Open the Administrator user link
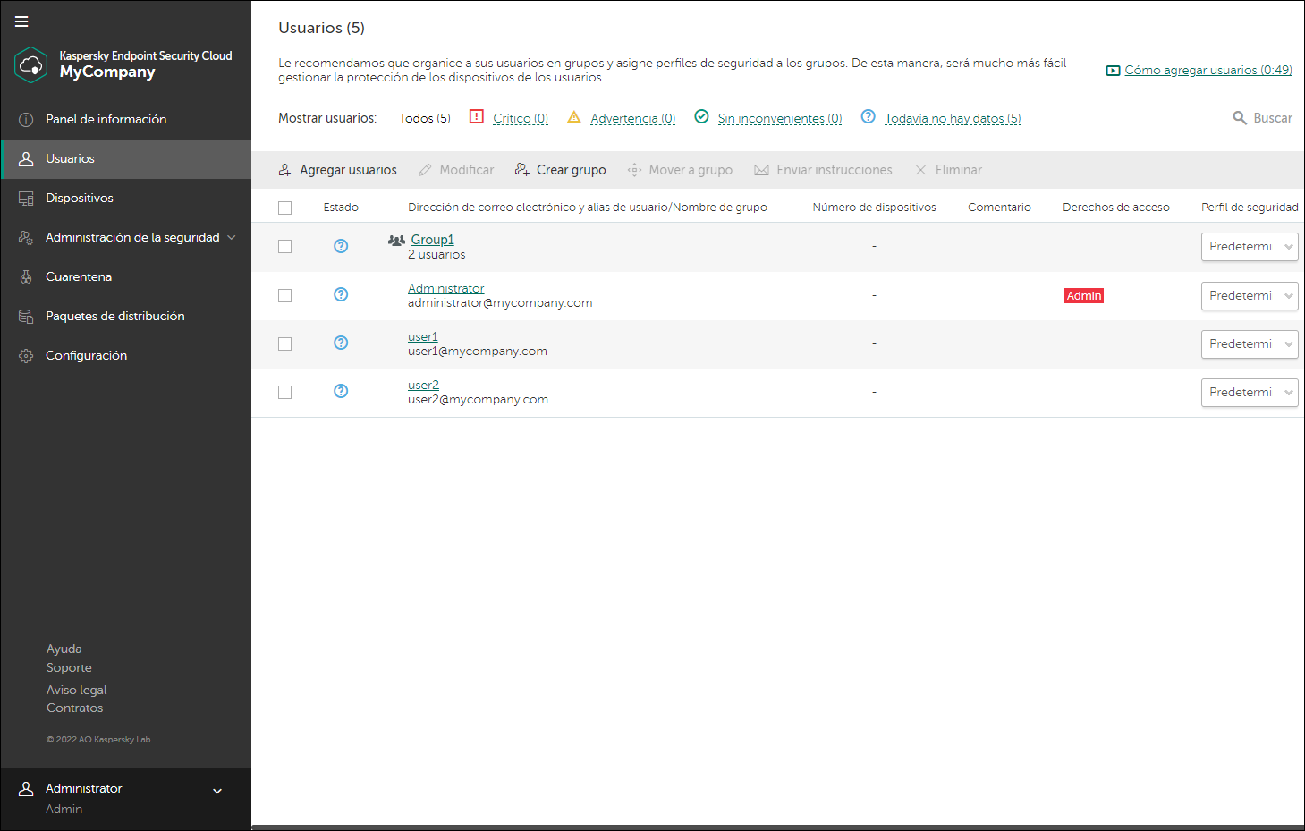1305x831 pixels. 446,288
